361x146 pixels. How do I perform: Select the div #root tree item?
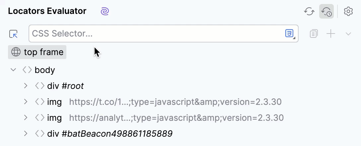(65, 86)
